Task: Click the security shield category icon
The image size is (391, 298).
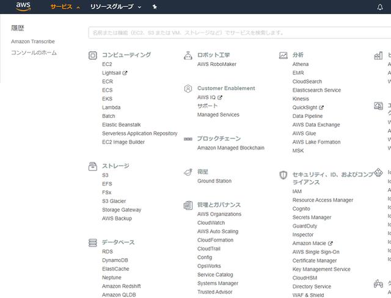Action: pos(283,175)
